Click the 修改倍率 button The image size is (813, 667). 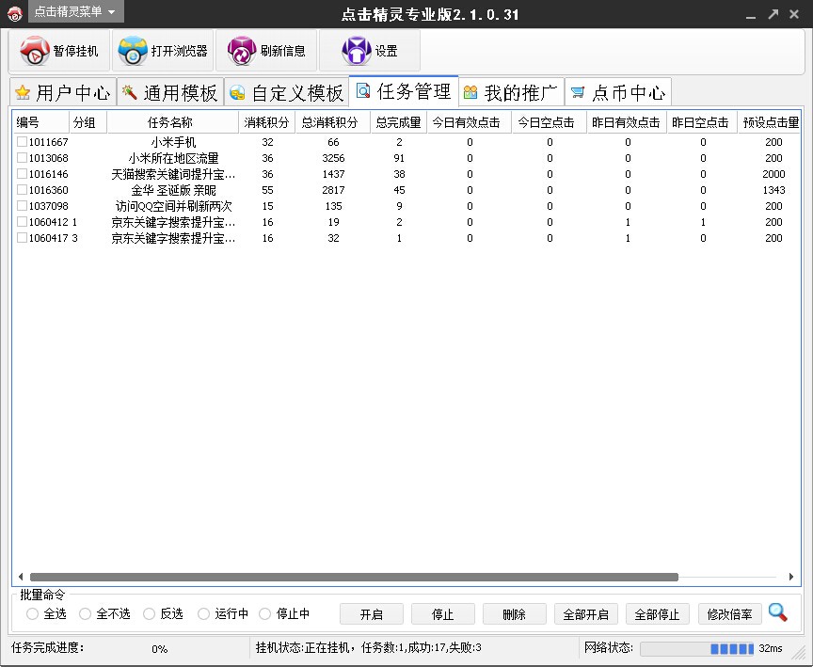point(730,613)
